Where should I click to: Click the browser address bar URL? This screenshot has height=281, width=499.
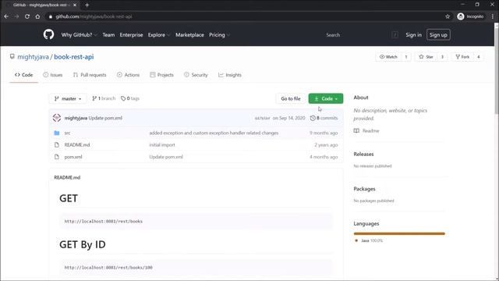(x=94, y=16)
